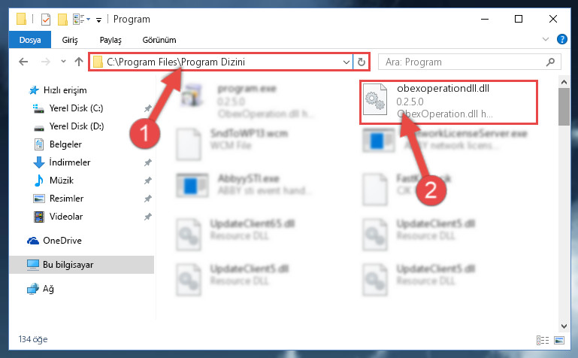Click the Up one level arrow
The width and height of the screenshot is (578, 358).
[x=78, y=62]
